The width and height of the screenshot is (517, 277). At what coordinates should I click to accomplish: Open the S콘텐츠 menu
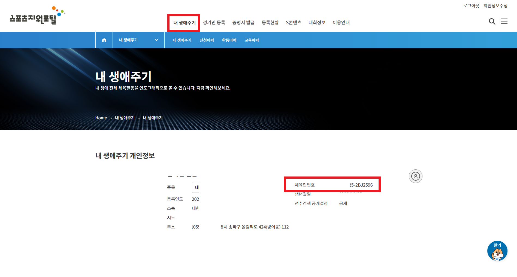click(294, 22)
